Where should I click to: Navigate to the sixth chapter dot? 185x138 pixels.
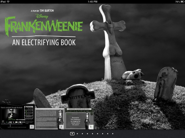pos(98,134)
